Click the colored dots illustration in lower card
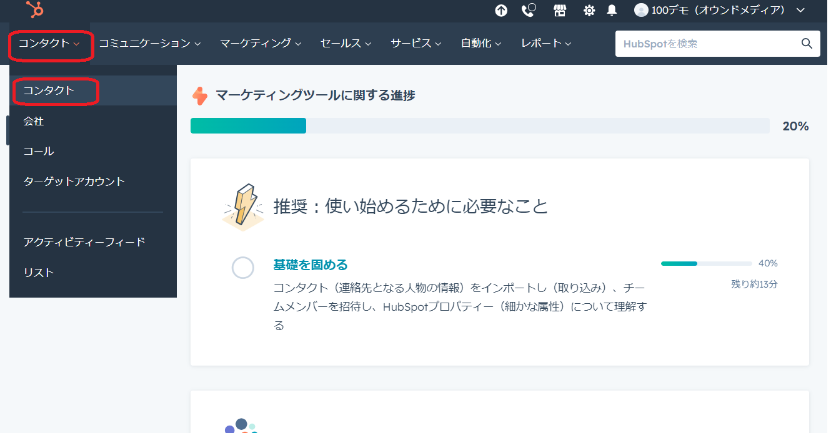The image size is (831, 433). pos(242,426)
